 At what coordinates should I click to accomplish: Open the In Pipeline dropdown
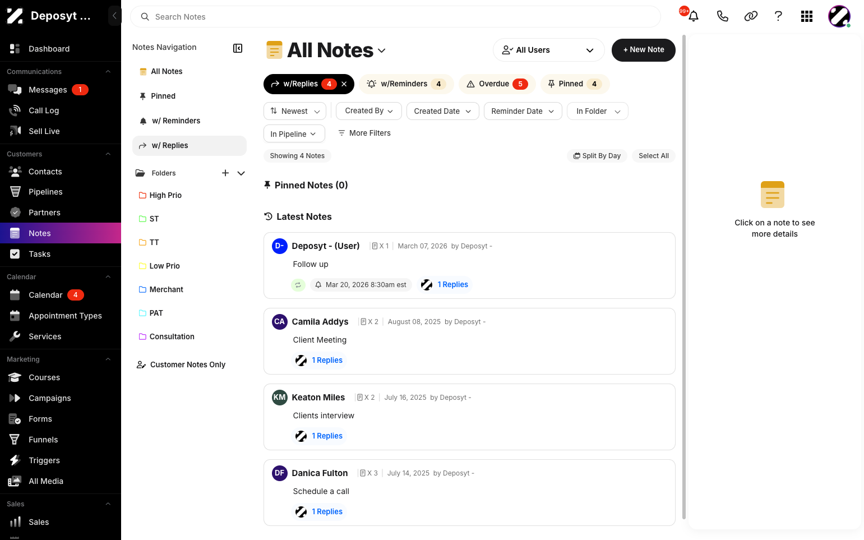[x=294, y=133]
